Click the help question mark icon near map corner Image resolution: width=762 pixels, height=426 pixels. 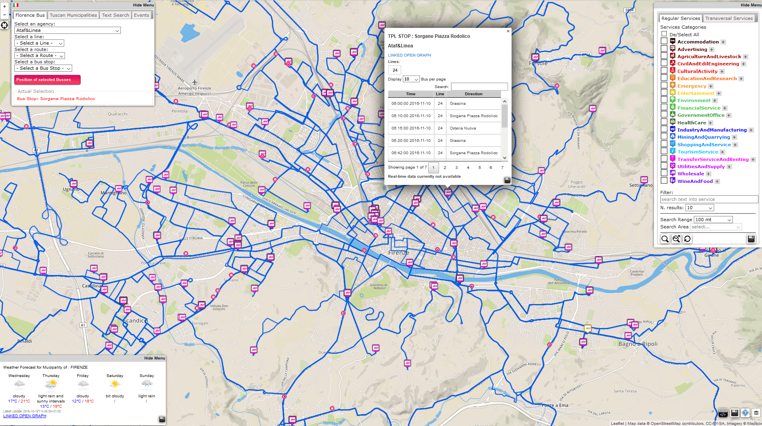(x=745, y=413)
